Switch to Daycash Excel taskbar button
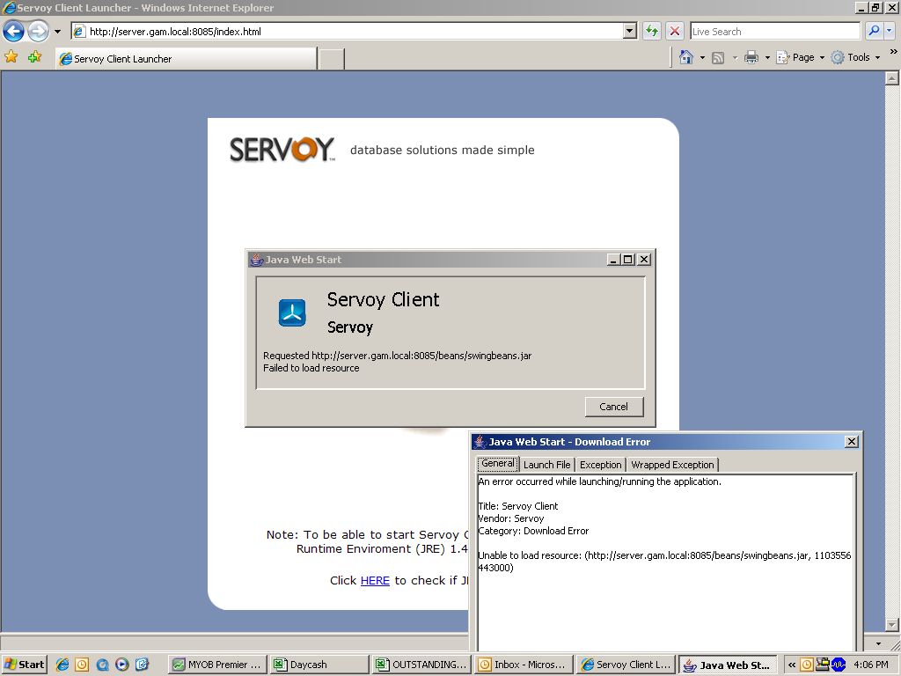901x676 pixels. tap(319, 665)
